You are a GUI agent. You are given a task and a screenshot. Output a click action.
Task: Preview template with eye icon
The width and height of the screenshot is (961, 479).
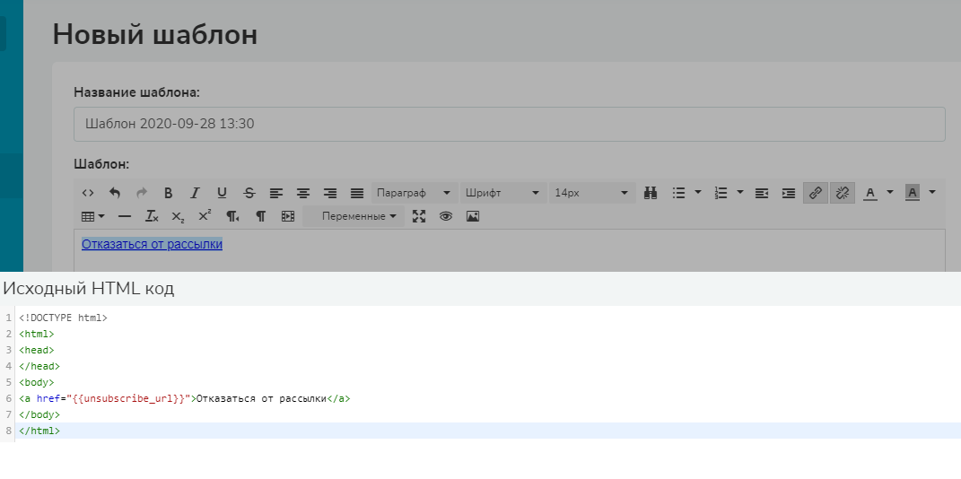pos(445,216)
